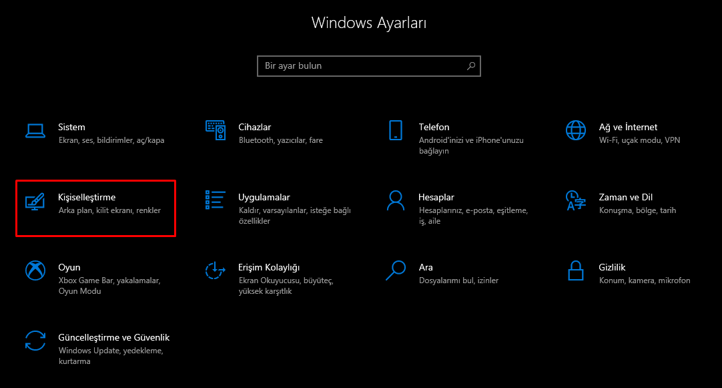Click "Xbox Game Bar, yakalamalar, Oyun Modu" text
This screenshot has height=388, width=722.
point(109,286)
